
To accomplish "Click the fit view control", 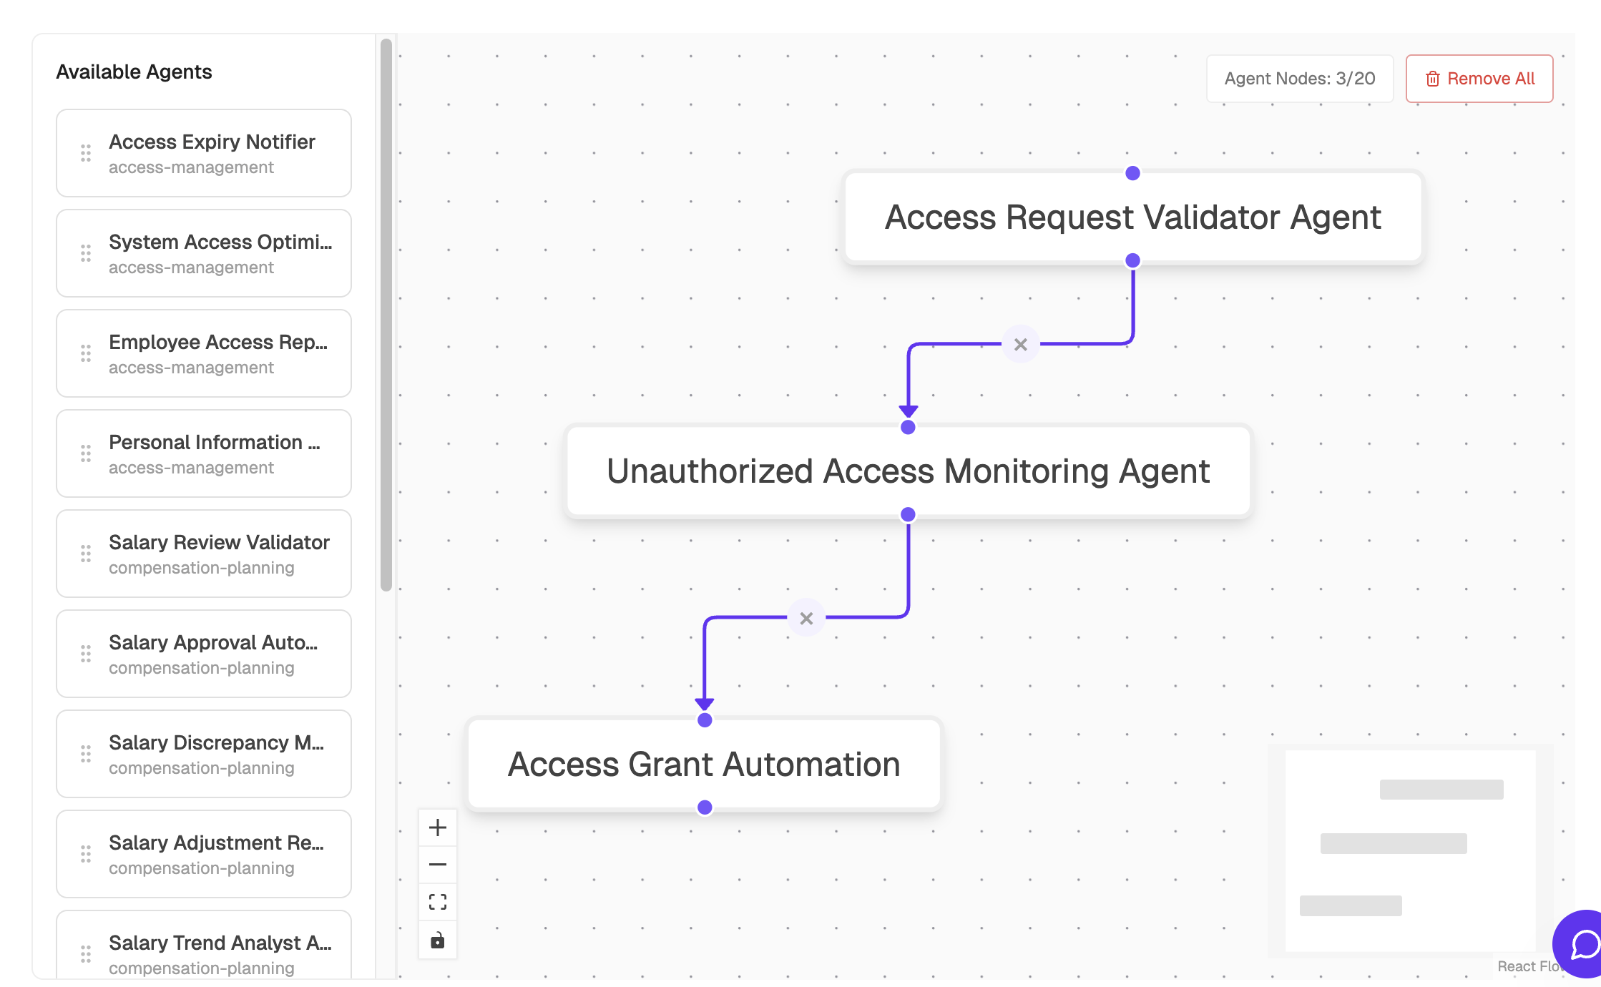I will point(438,902).
